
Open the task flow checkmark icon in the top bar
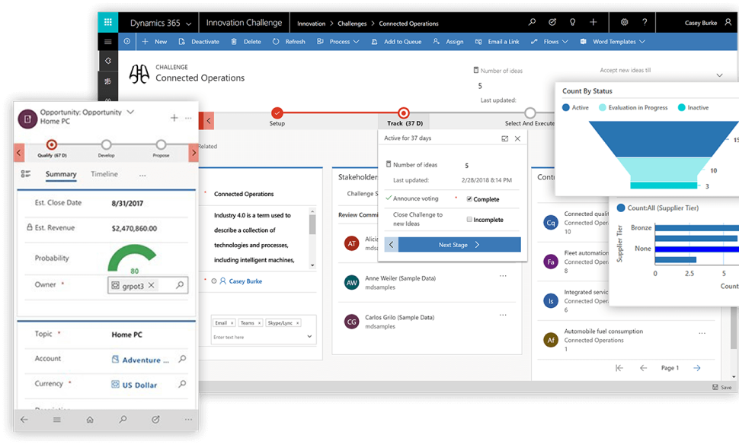click(x=552, y=22)
